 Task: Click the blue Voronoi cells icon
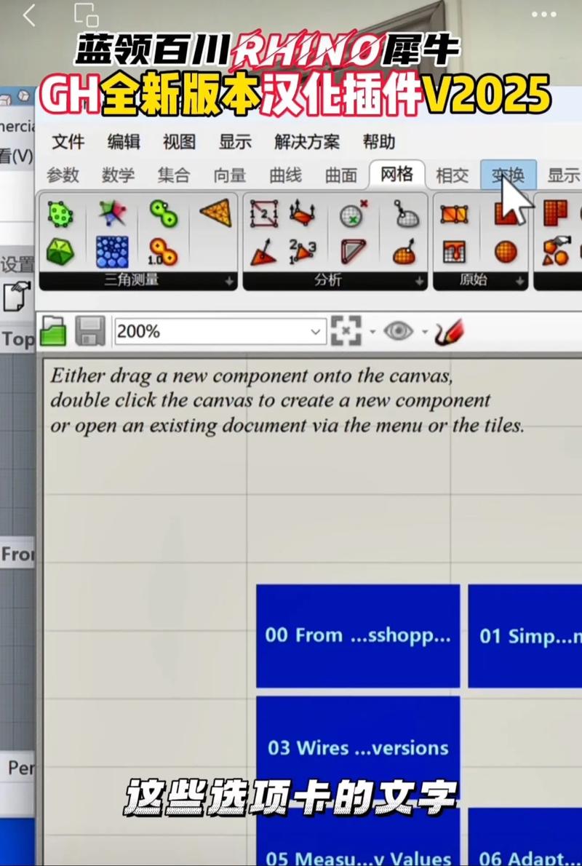click(x=112, y=252)
